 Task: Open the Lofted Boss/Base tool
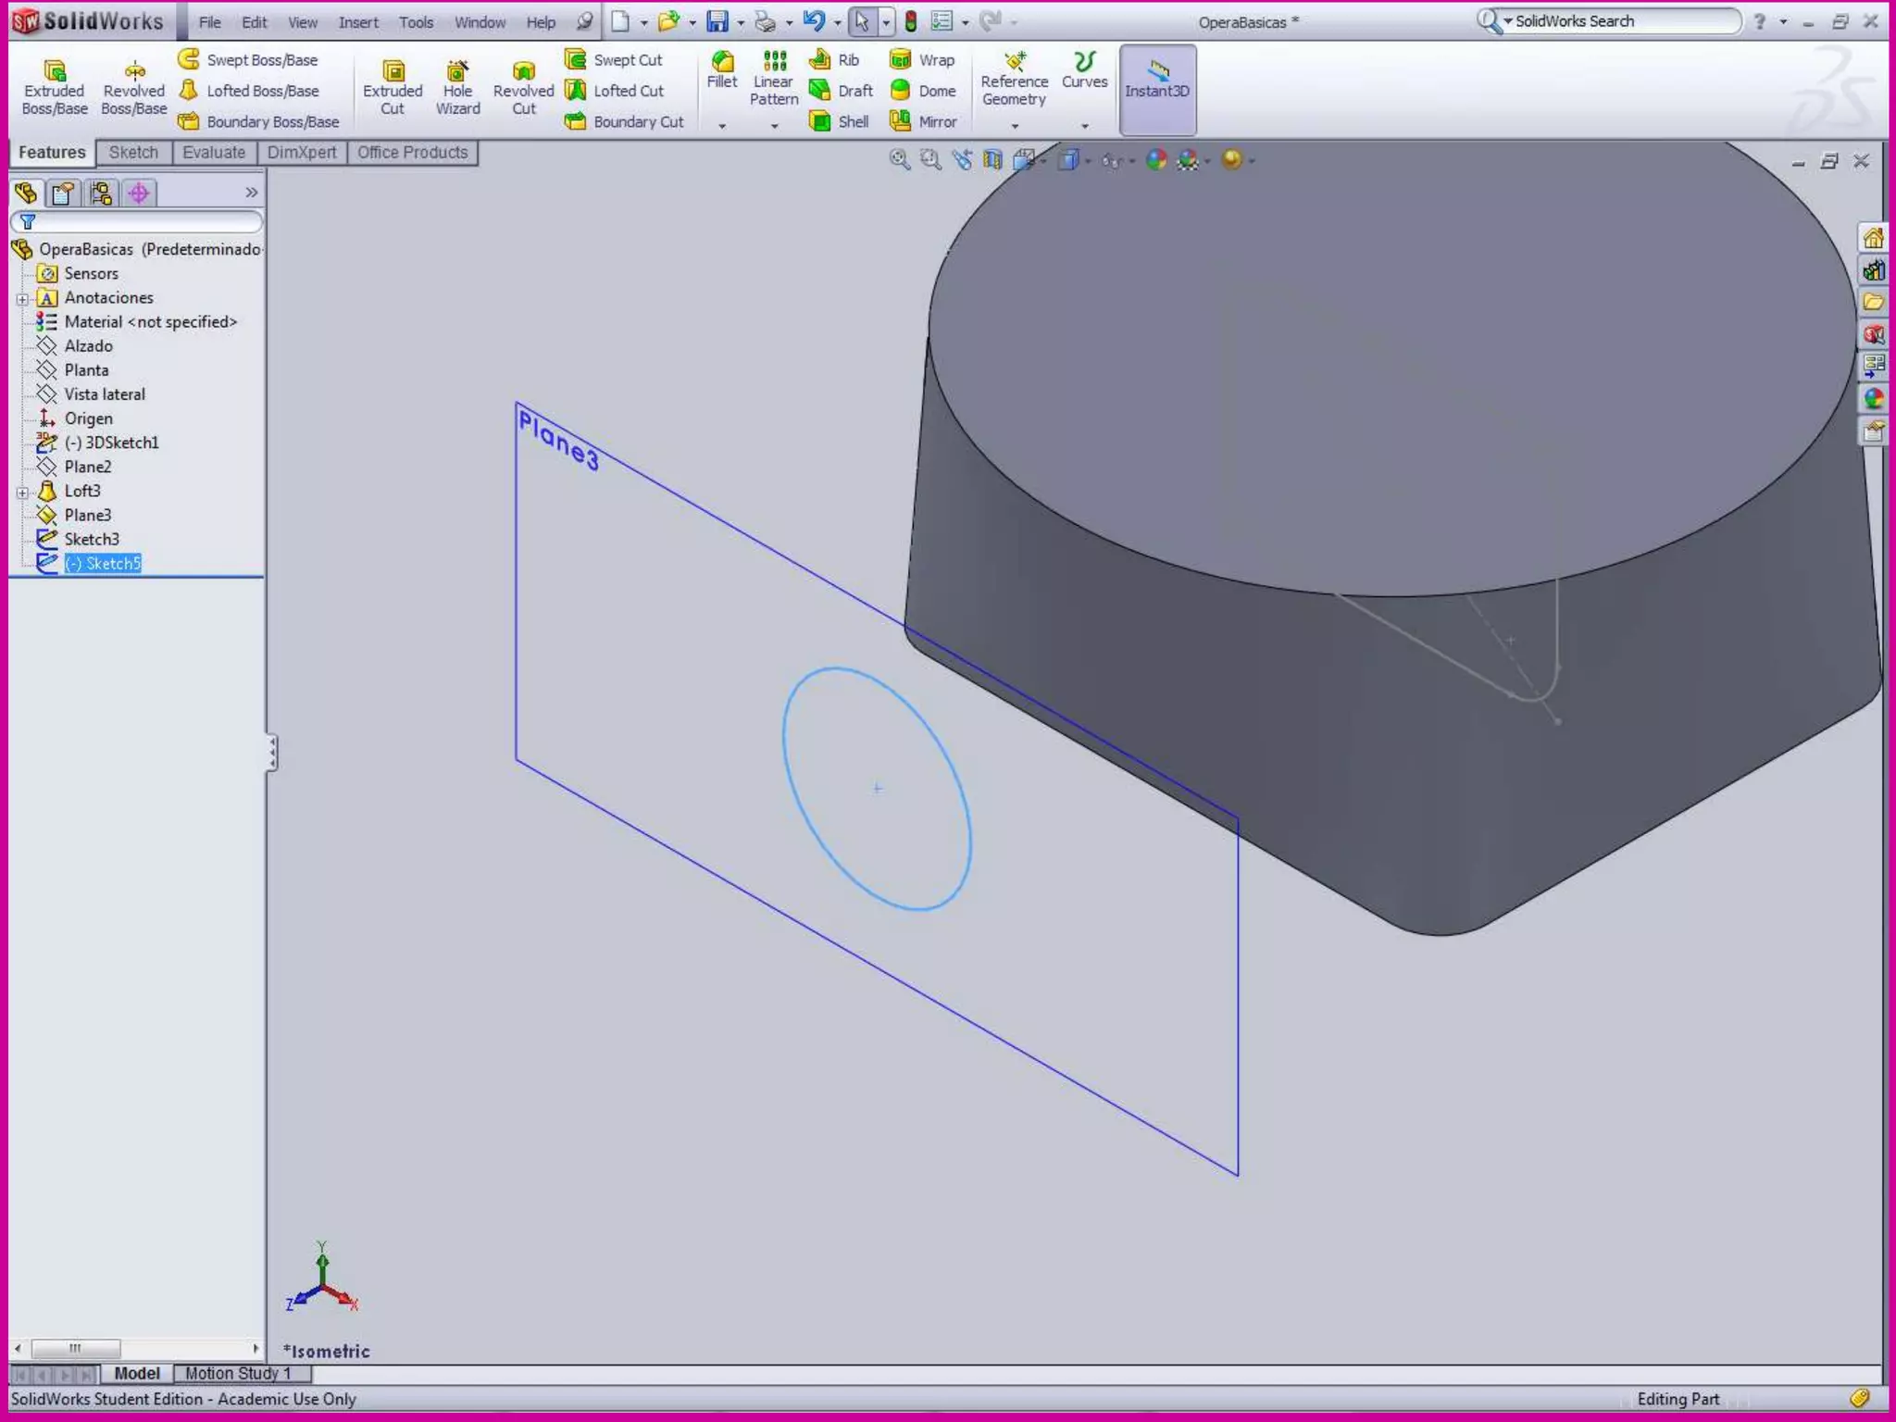coord(250,91)
